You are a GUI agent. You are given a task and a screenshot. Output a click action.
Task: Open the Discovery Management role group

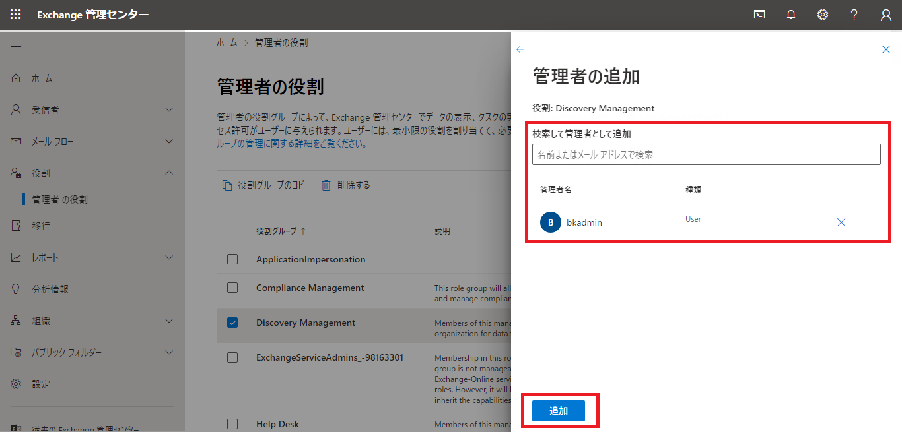tap(306, 323)
